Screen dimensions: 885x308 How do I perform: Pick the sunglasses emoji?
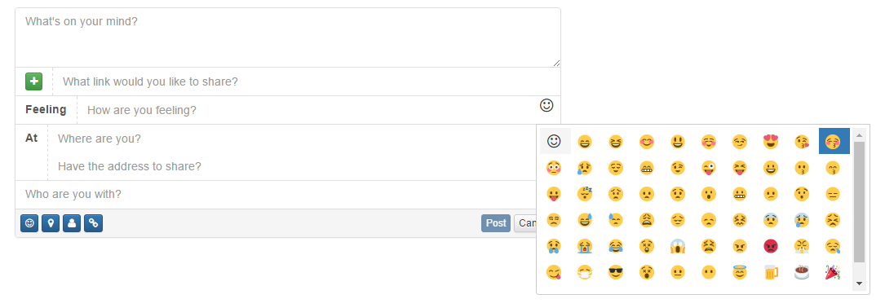(x=616, y=272)
